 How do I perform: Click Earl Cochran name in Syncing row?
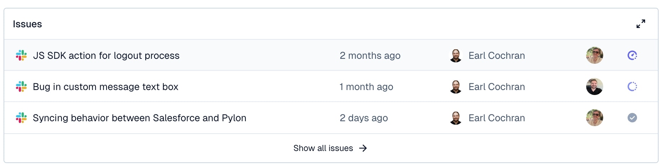pos(497,118)
